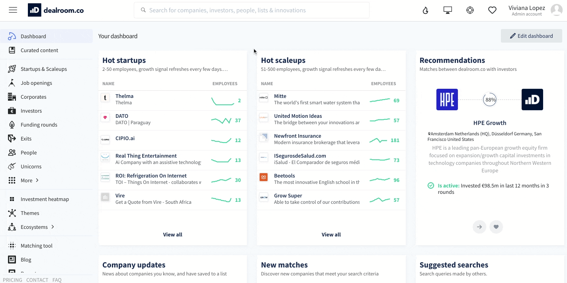
Task: Click the Company updates heading
Action: (x=134, y=265)
